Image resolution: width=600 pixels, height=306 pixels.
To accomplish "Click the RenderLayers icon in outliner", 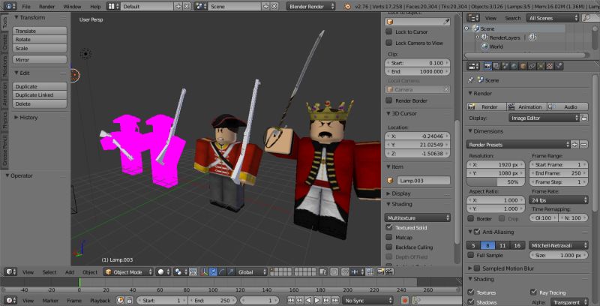I will click(x=484, y=37).
